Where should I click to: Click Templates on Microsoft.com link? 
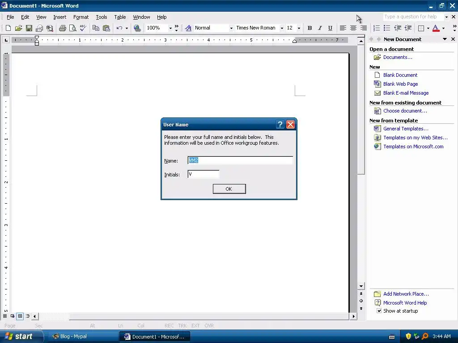point(413,146)
